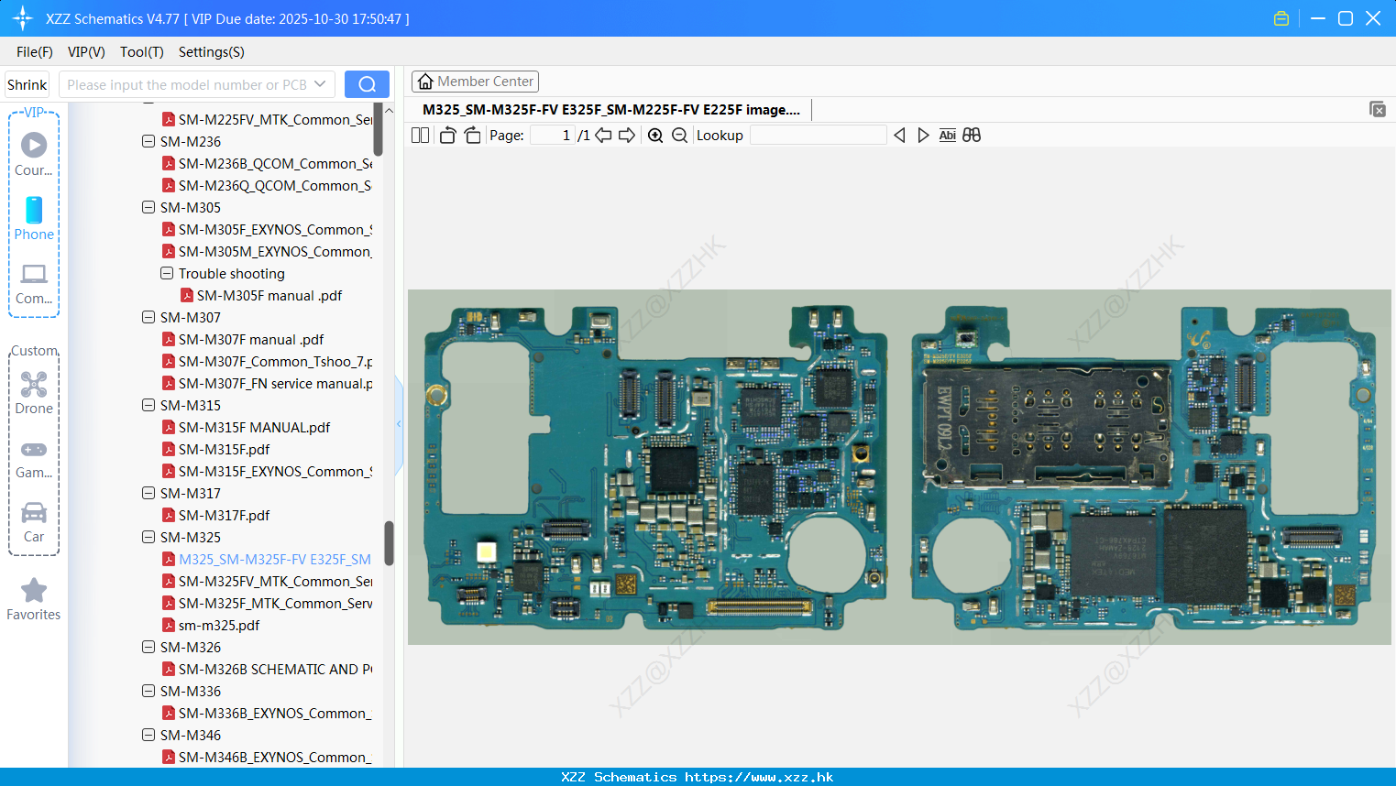Image resolution: width=1396 pixels, height=786 pixels.
Task: Click the Shrink button
Action: tap(27, 84)
